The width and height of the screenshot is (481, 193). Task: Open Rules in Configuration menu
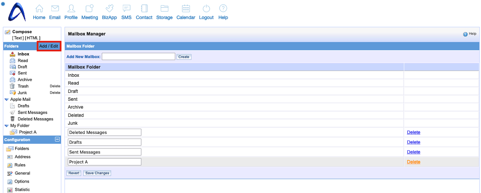coord(20,165)
